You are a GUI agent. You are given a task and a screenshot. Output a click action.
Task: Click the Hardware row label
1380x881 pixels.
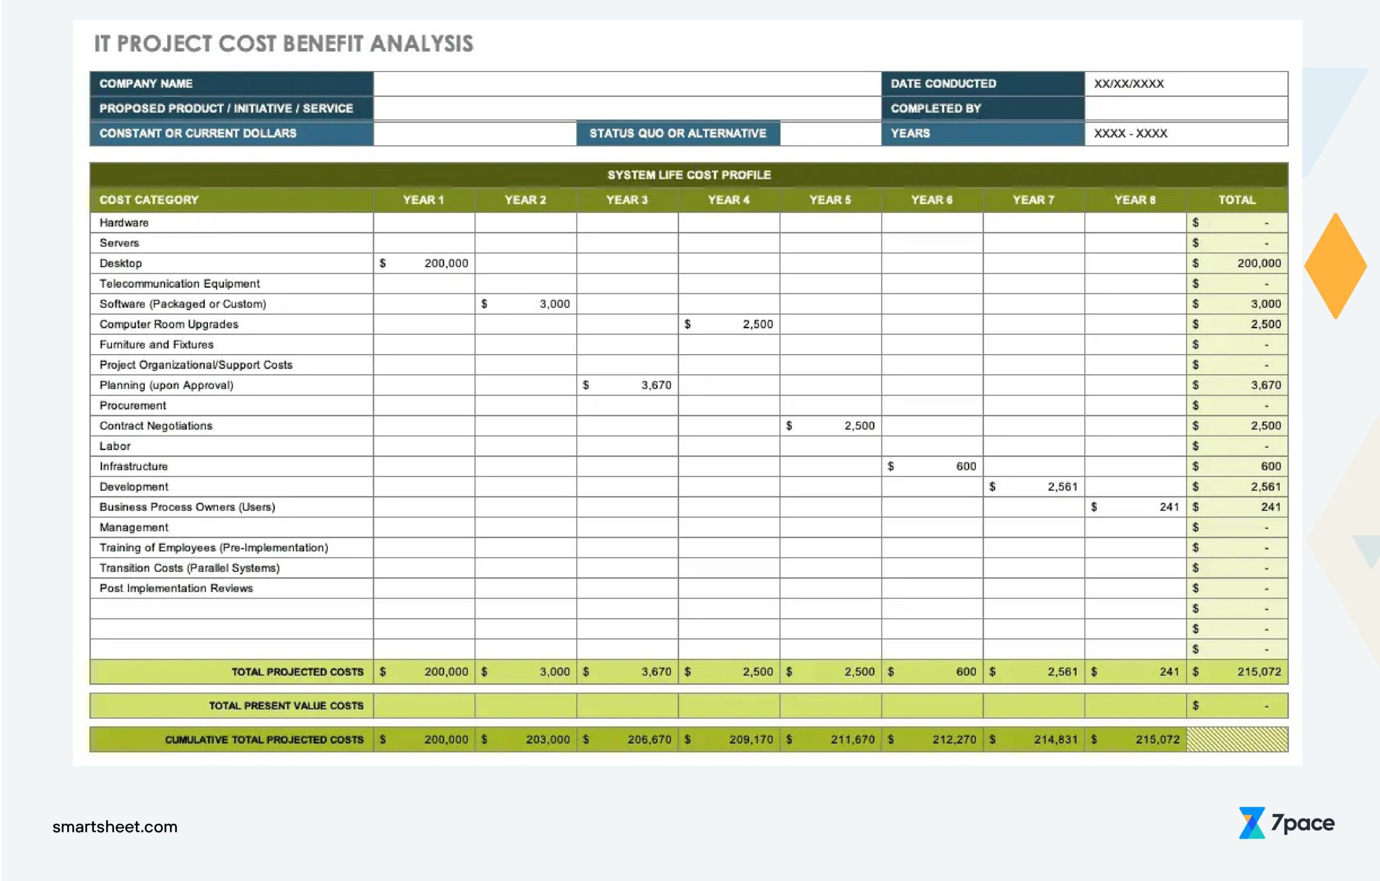coord(124,223)
